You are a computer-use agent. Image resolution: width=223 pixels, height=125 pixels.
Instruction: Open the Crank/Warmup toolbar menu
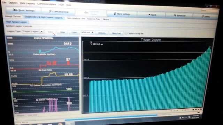(x=59, y=11)
